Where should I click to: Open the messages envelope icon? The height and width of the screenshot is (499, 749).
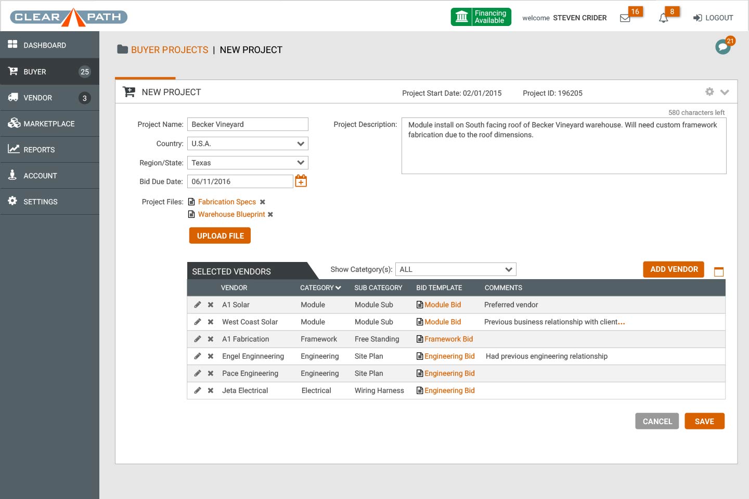pyautogui.click(x=625, y=18)
